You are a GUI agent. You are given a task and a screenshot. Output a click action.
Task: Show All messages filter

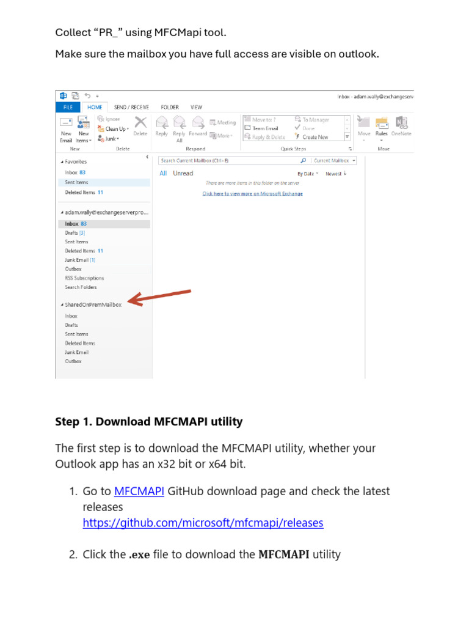[x=163, y=173]
